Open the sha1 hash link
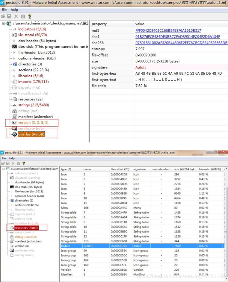The width and height of the screenshot is (228, 282). (x=177, y=37)
